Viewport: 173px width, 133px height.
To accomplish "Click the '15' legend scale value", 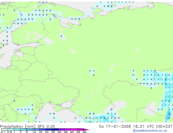I will point(40,132).
